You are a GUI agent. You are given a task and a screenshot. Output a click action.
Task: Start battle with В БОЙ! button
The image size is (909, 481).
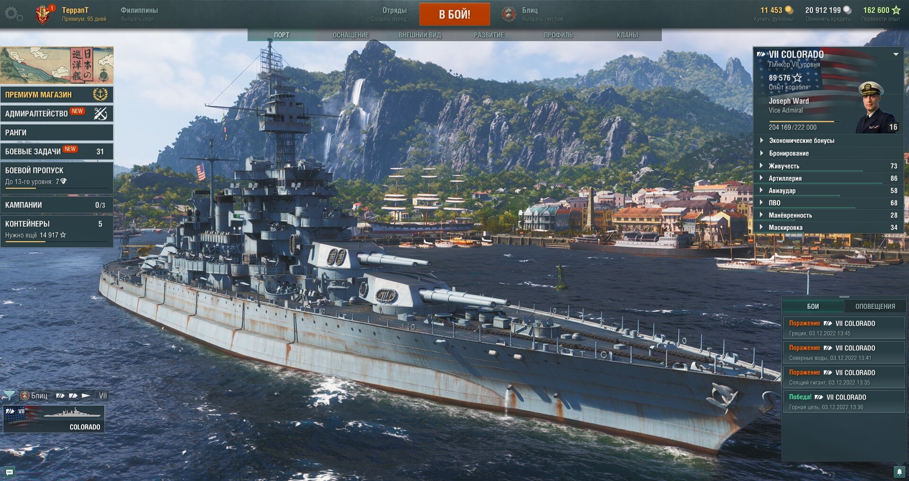click(454, 14)
